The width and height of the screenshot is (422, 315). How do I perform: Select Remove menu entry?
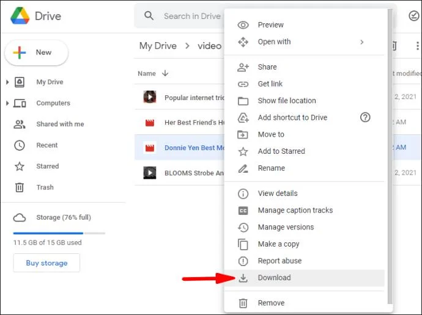(x=304, y=303)
